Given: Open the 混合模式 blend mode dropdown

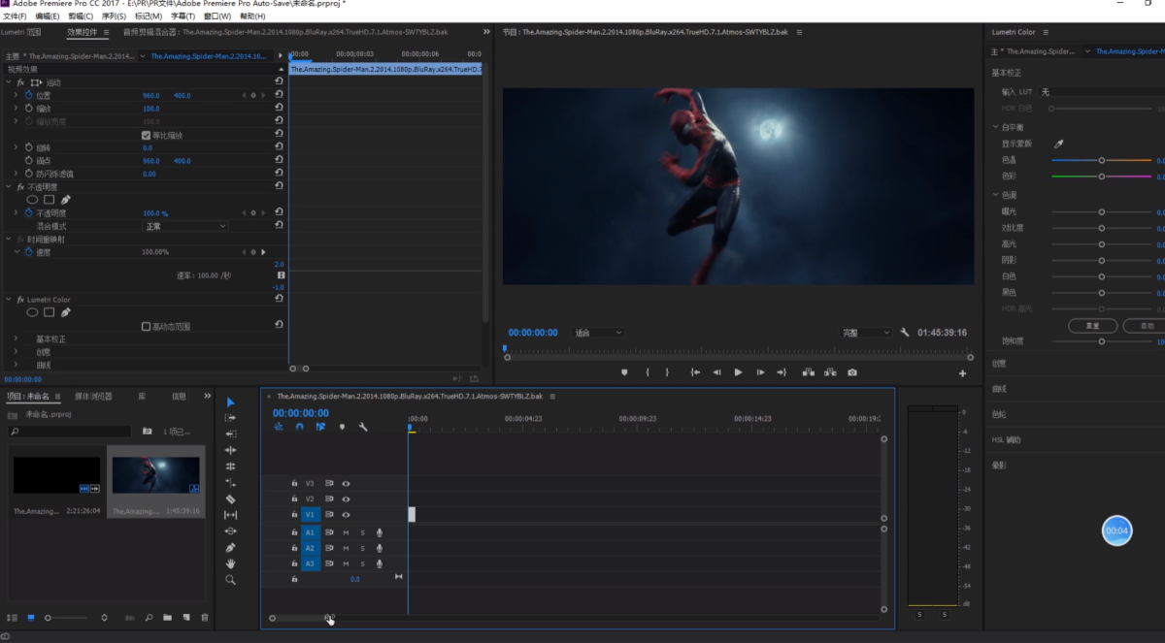Looking at the screenshot, I should click(x=185, y=226).
